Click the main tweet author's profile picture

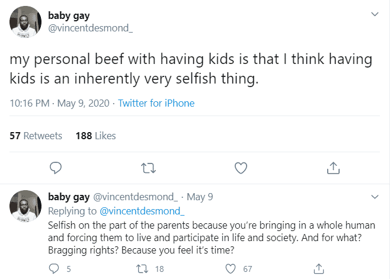[x=24, y=21]
